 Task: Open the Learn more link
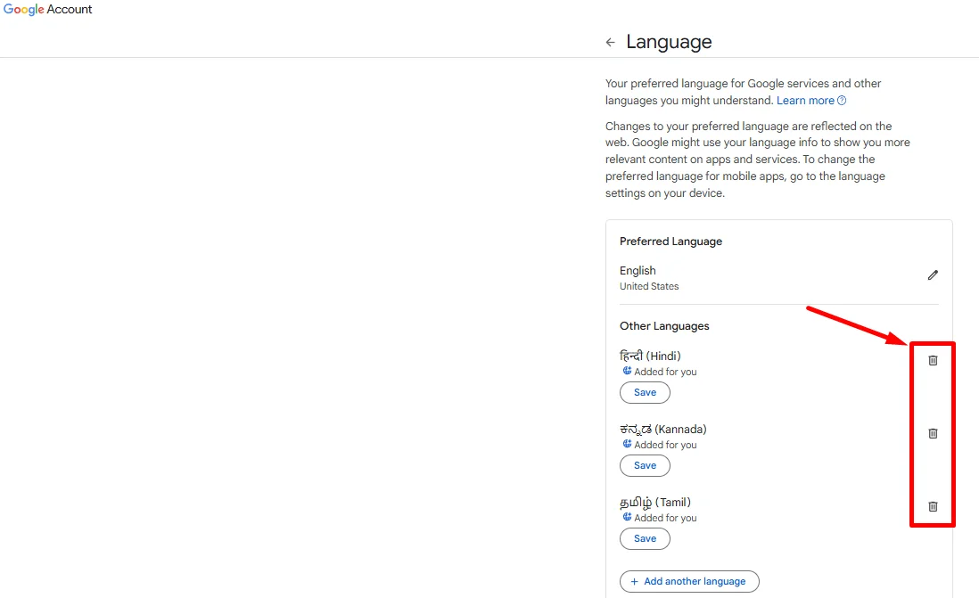[x=801, y=100]
